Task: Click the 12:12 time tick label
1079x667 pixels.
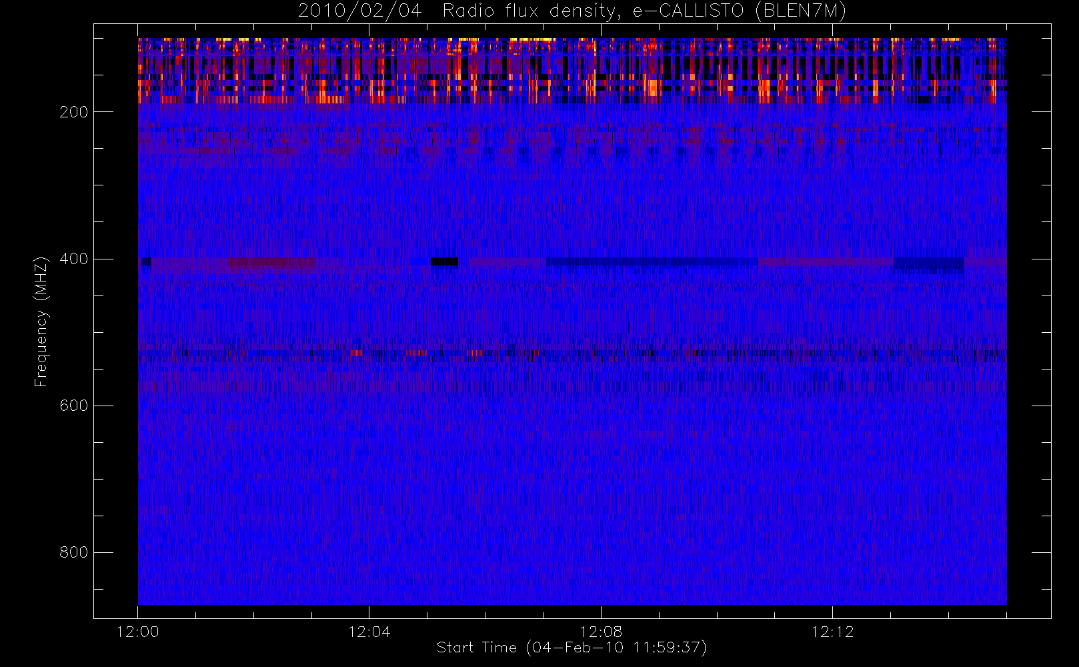Action: click(x=832, y=632)
